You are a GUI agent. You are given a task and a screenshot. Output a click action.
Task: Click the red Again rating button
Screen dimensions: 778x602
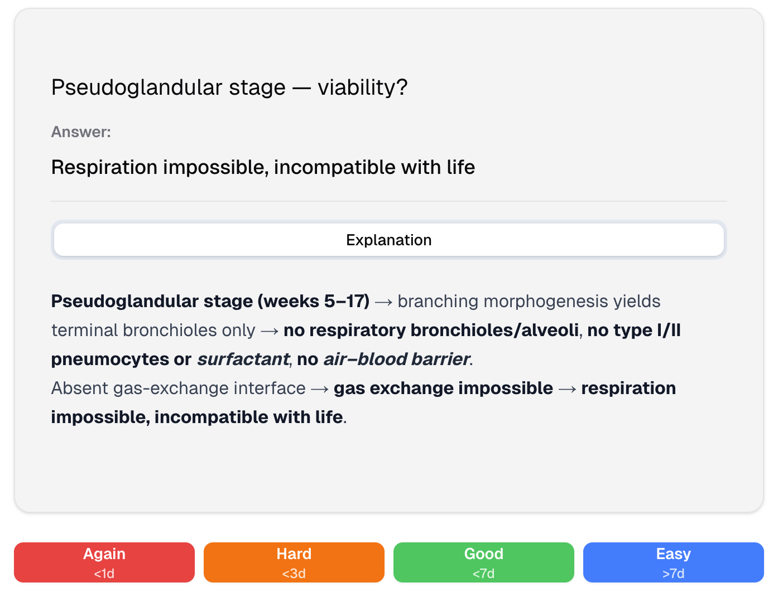point(104,562)
